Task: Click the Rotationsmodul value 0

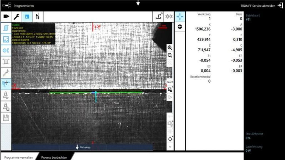Action: 209,81
